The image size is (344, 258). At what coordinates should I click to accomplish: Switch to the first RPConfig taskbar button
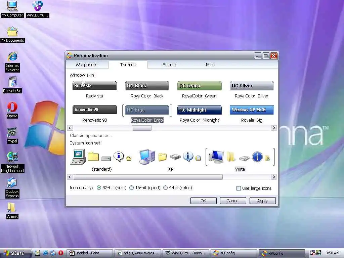234,253
